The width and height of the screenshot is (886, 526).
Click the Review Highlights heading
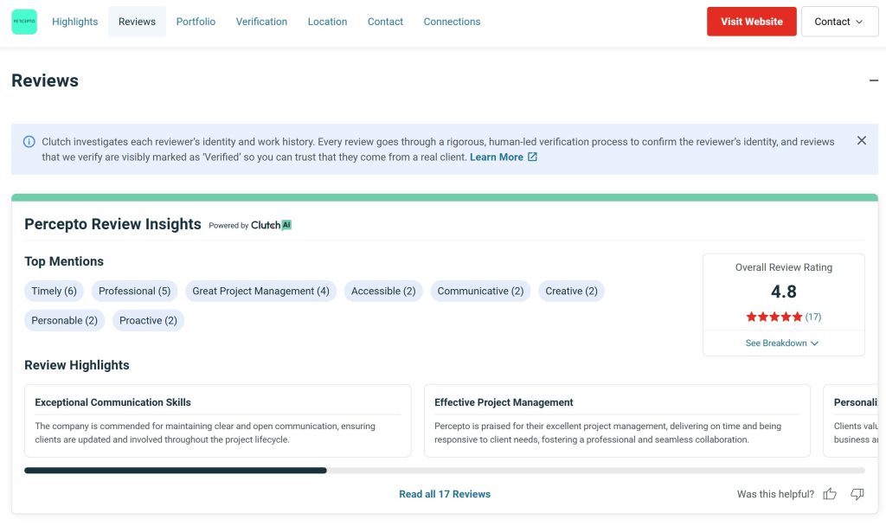click(77, 366)
